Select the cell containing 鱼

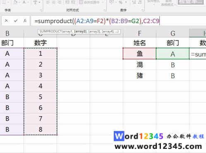tap(139, 53)
